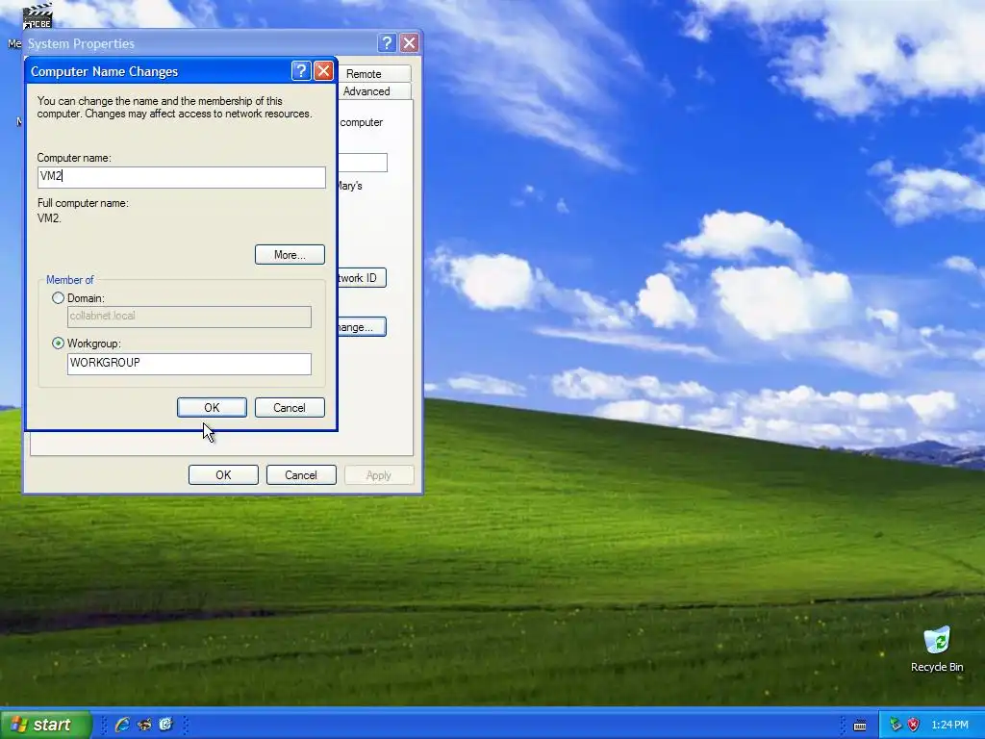Launch Internet Explorer from Quick Launch

coord(122,725)
